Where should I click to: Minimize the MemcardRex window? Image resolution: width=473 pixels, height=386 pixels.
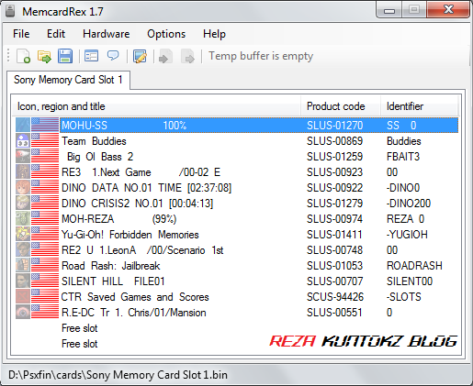[389, 10]
